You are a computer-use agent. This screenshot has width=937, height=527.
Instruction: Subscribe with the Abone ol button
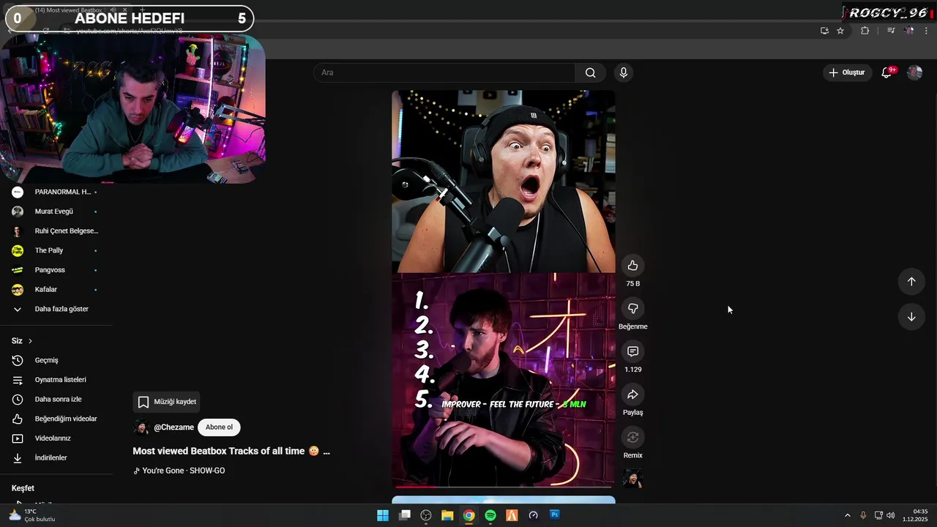pyautogui.click(x=219, y=427)
